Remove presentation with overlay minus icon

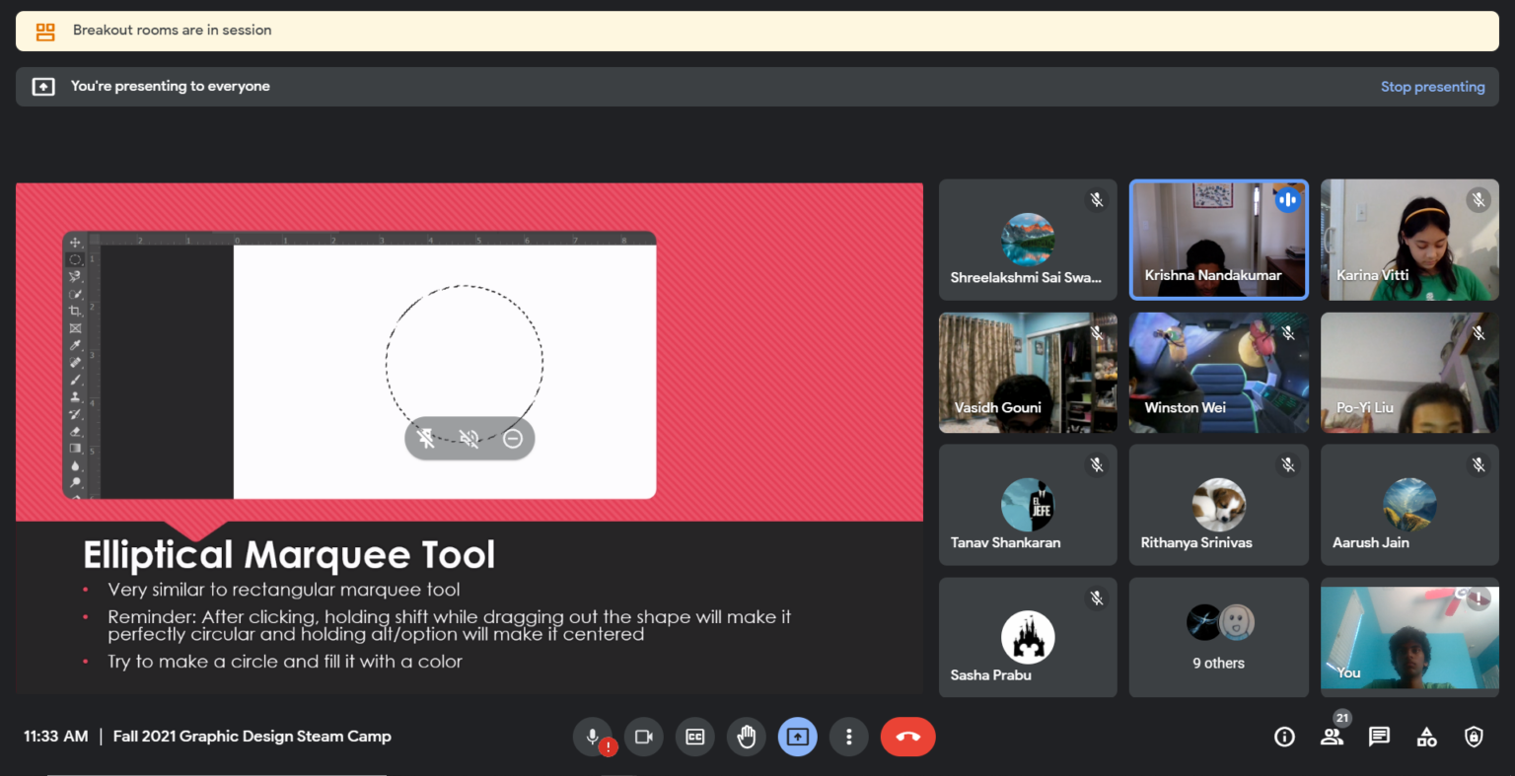click(513, 439)
